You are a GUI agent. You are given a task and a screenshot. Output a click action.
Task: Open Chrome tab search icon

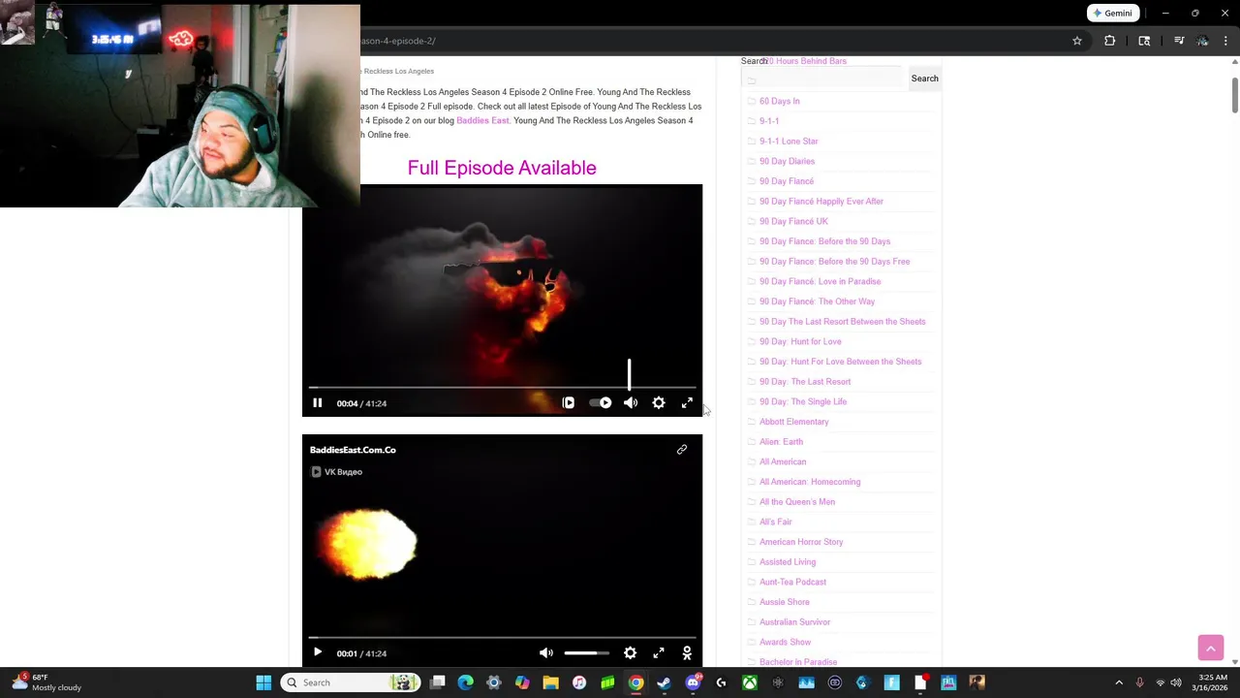coord(1144,41)
